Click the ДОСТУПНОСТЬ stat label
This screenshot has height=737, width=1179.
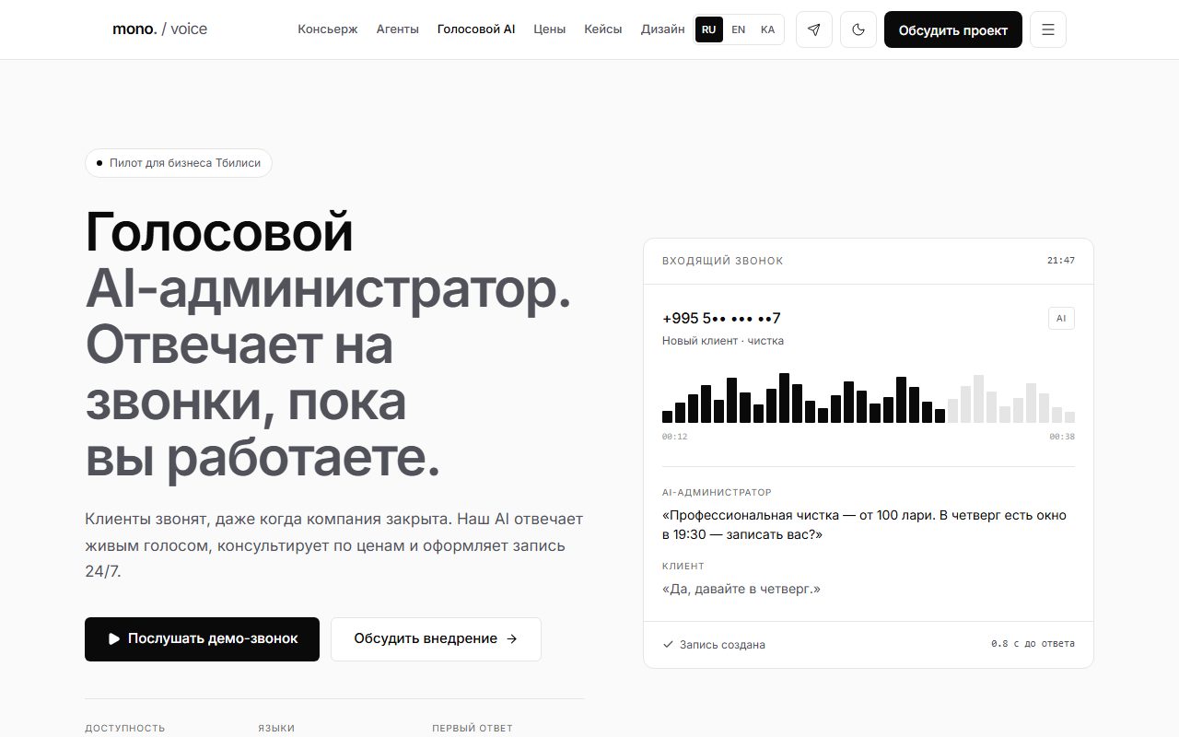[125, 729]
